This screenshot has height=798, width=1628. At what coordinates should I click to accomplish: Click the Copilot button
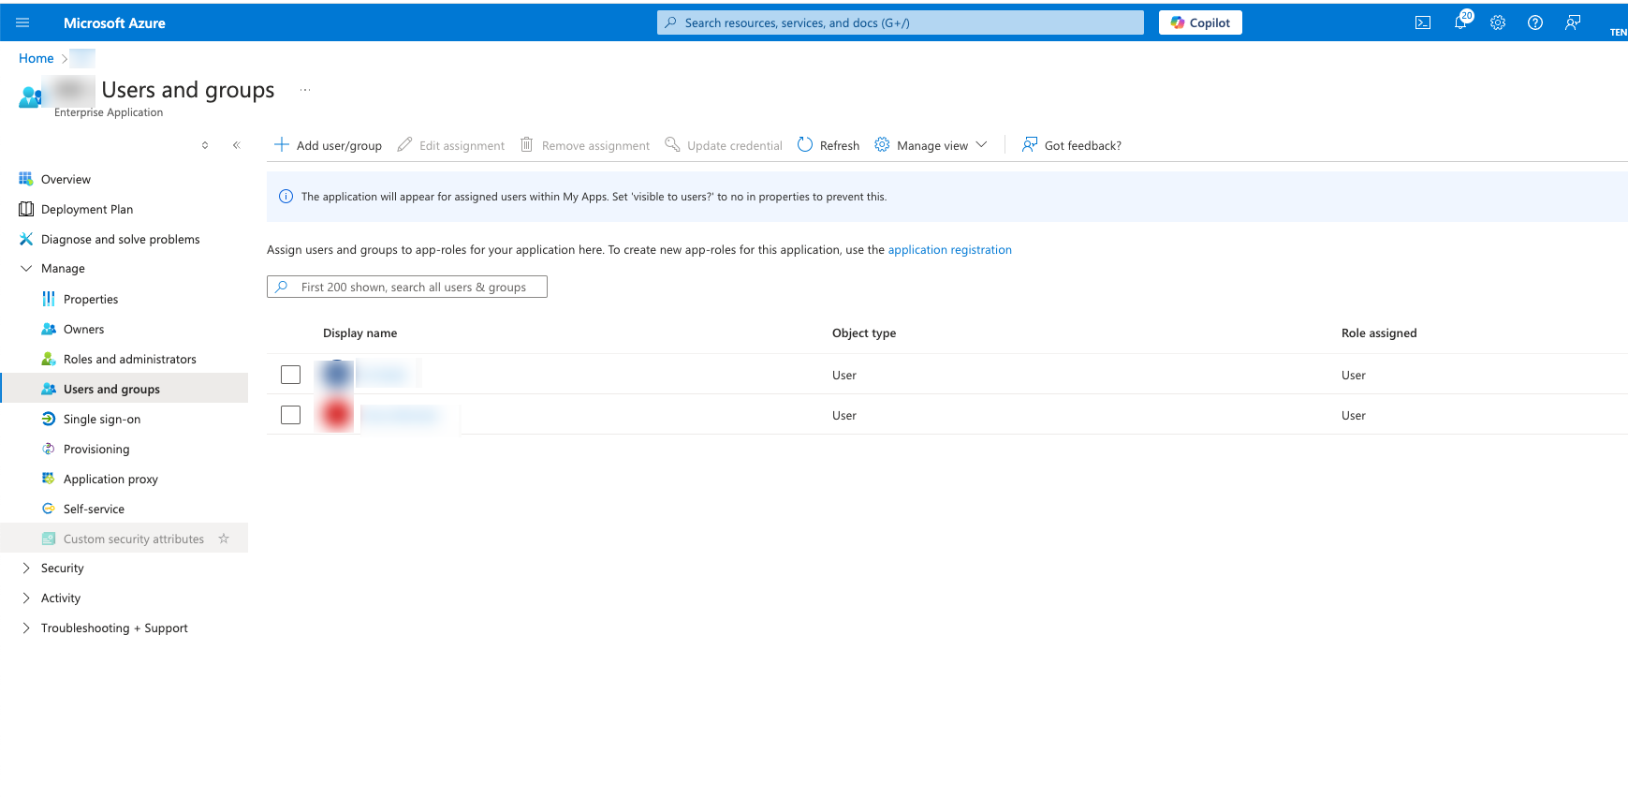[1200, 23]
